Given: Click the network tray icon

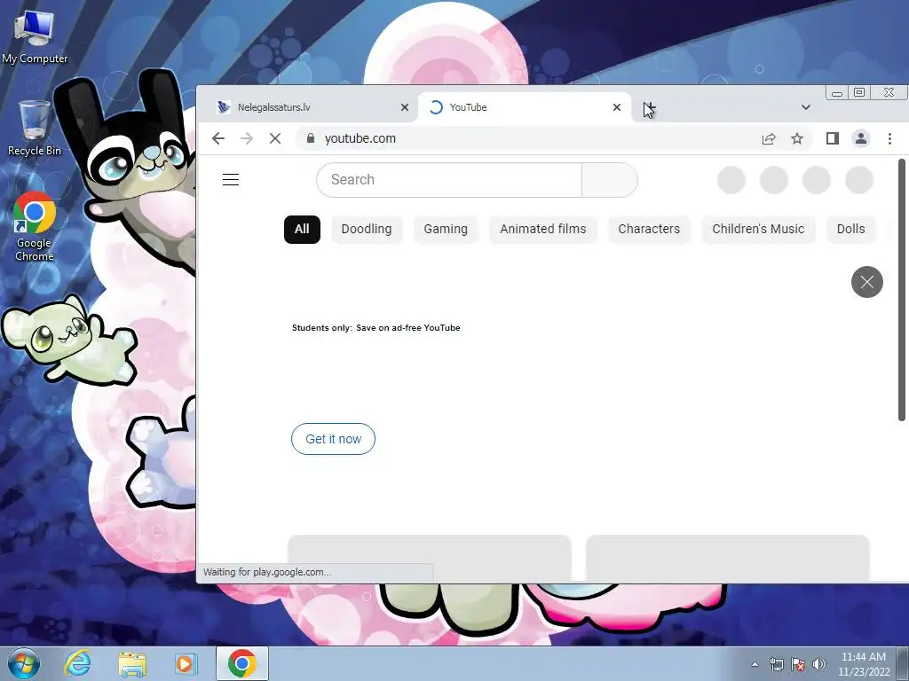Looking at the screenshot, I should pos(776,664).
